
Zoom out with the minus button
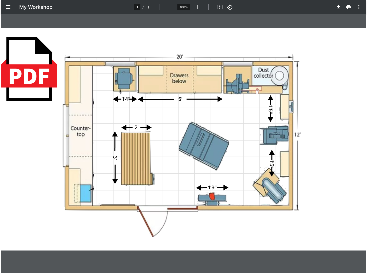pos(170,7)
